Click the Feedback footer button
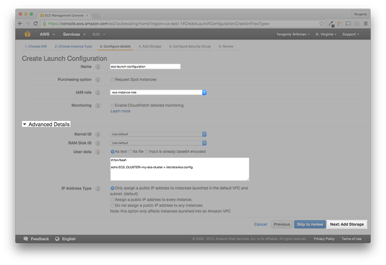386x265 pixels. coord(36,239)
